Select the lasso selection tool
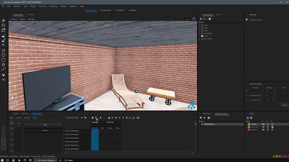Image resolution: width=289 pixels, height=162 pixels. tap(3, 50)
